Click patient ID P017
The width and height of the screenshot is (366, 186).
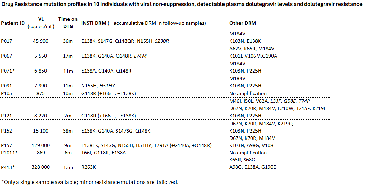(7, 41)
